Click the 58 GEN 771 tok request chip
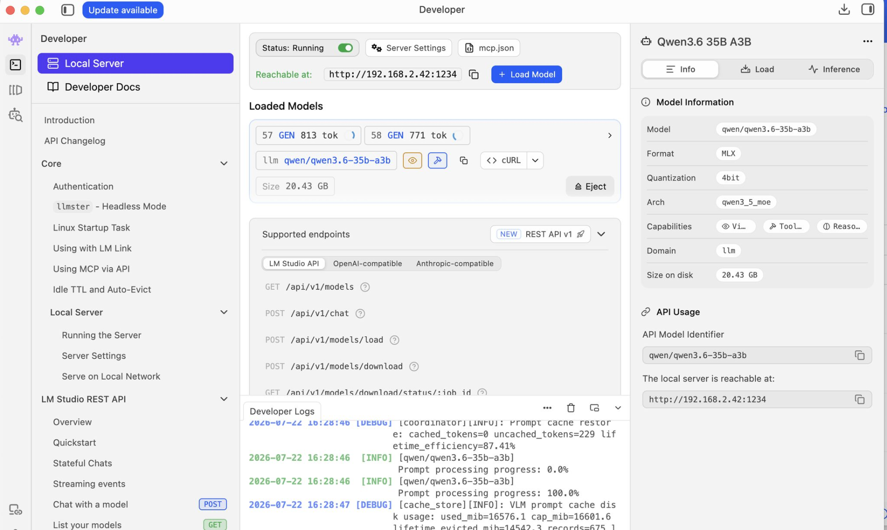The image size is (887, 530). point(417,135)
